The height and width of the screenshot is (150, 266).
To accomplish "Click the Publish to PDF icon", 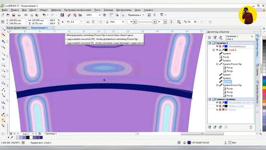I will coord(80,15).
